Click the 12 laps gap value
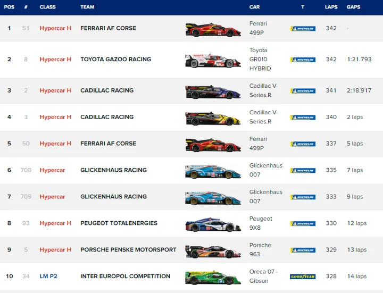 pyautogui.click(x=357, y=223)
